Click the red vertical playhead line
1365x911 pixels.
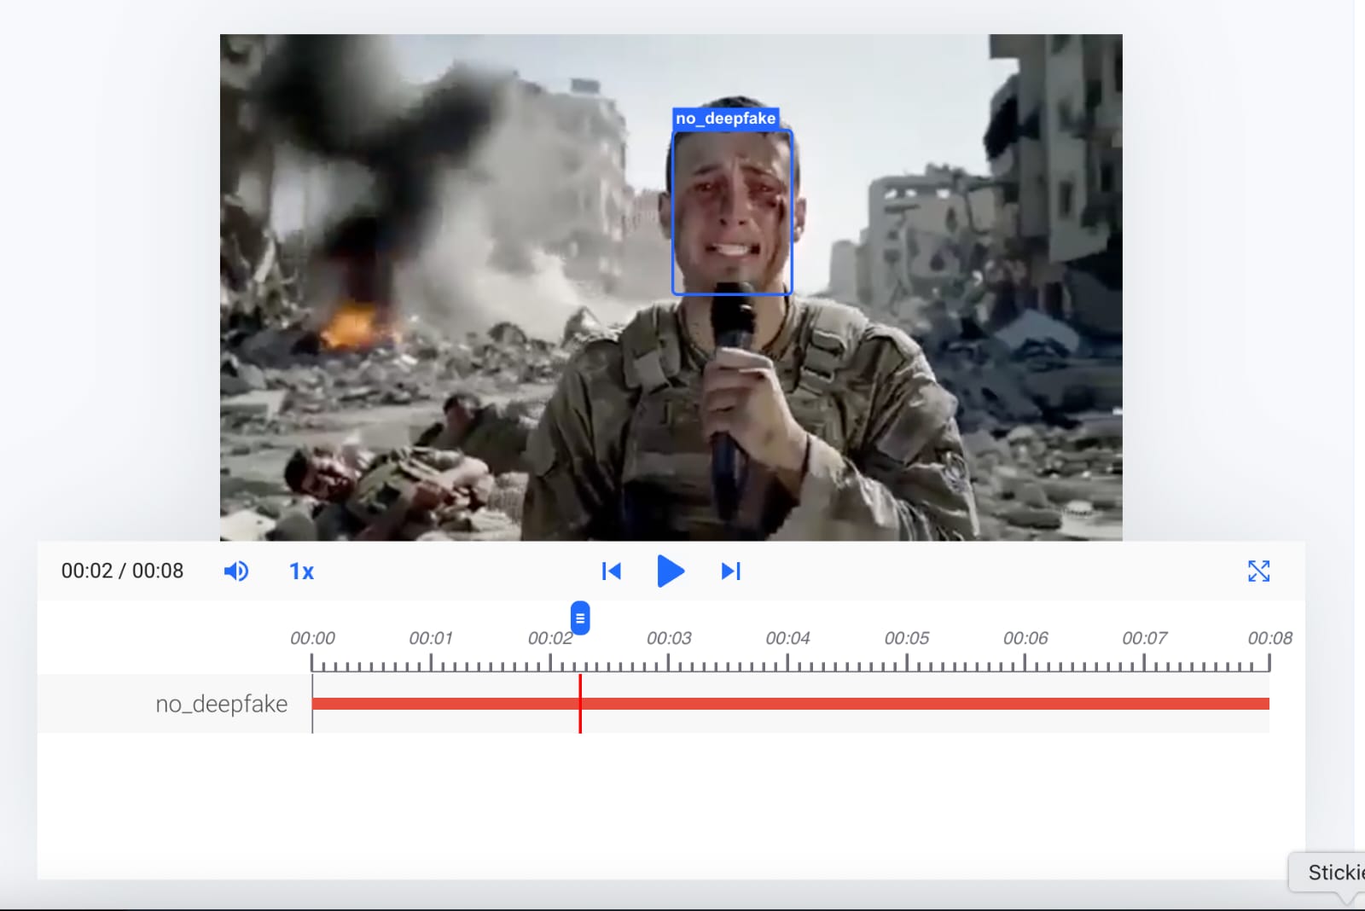(580, 704)
